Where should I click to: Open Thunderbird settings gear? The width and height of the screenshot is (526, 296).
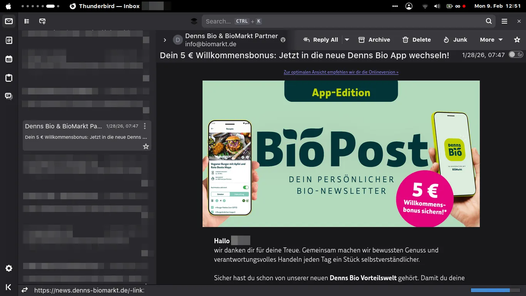[x=9, y=268]
